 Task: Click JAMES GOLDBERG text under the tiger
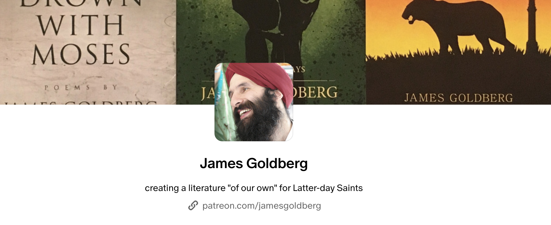(458, 98)
